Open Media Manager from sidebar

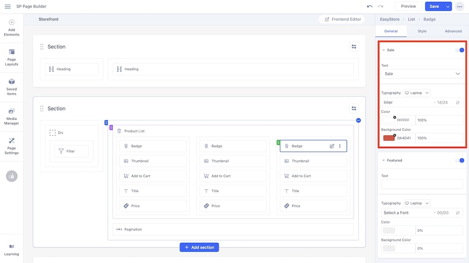tap(12, 116)
